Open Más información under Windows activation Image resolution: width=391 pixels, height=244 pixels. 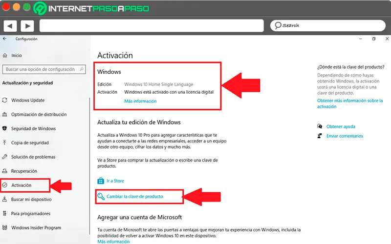pyautogui.click(x=140, y=101)
